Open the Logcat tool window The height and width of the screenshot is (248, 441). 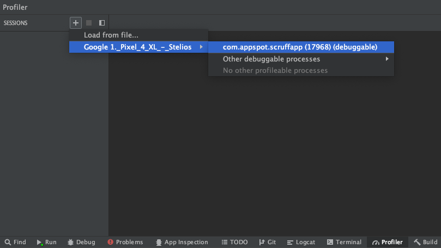click(301, 242)
